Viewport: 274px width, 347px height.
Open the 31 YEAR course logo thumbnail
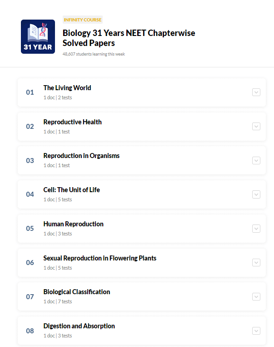[38, 36]
